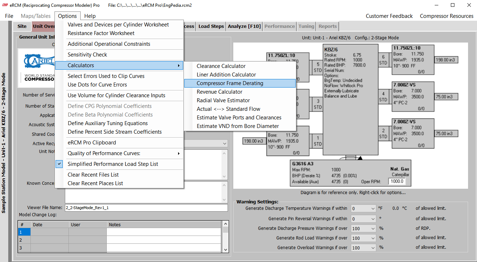Click the 75.00 in3 box beside cylinder 2
477x262 pixels.
[x=446, y=134]
